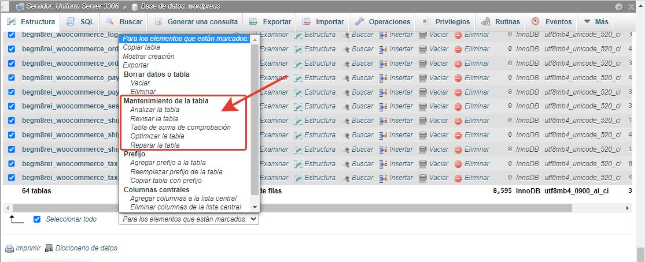This screenshot has width=645, height=262.
Task: Click the Privilegios tab card icon
Action: click(x=426, y=22)
